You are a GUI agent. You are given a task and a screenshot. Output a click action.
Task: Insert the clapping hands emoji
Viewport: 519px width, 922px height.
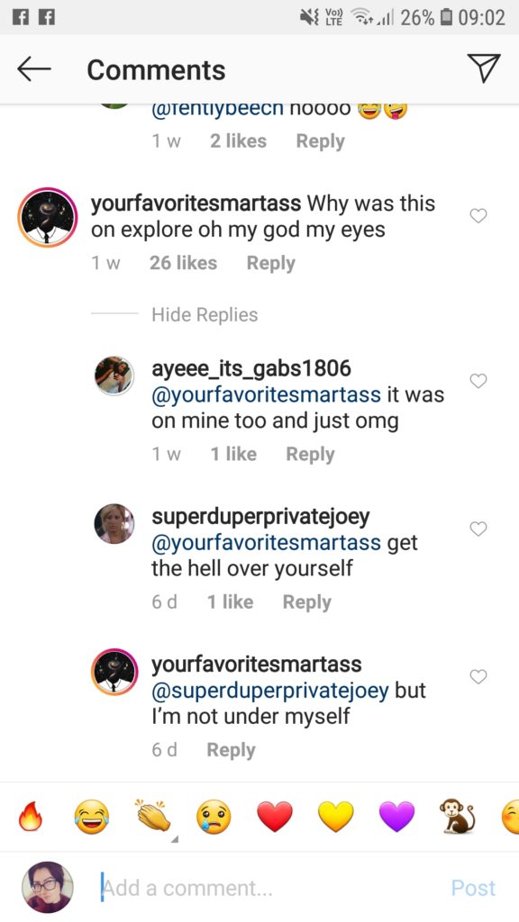(151, 815)
